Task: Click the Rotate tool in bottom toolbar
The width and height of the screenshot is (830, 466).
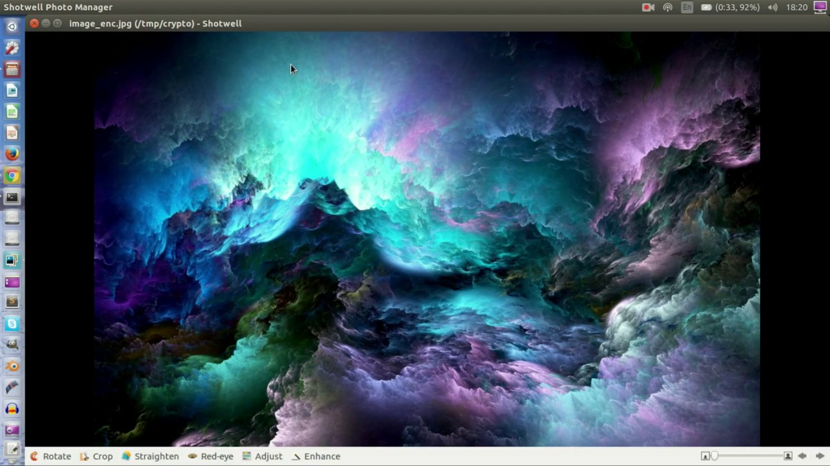Action: (x=50, y=456)
